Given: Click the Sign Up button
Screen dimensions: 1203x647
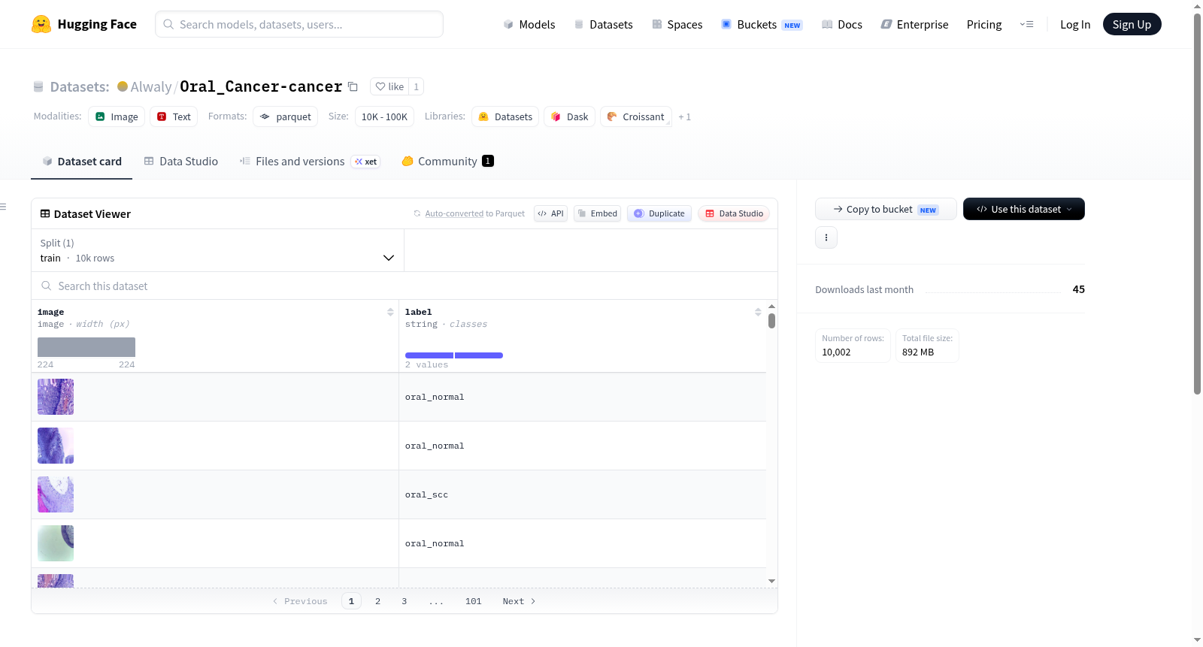Looking at the screenshot, I should tap(1132, 24).
